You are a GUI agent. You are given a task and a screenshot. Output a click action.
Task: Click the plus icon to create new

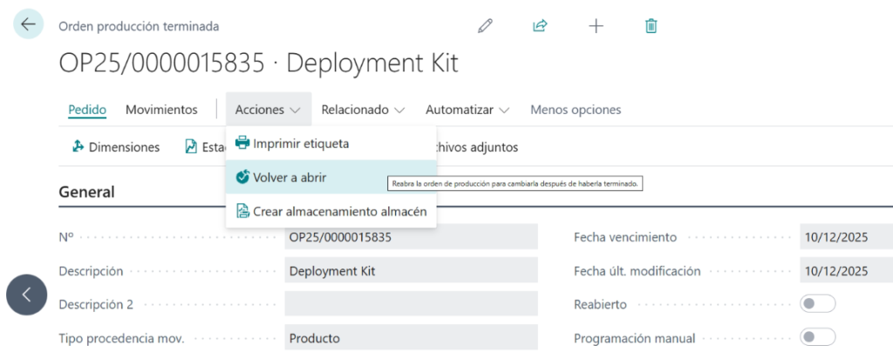596,26
